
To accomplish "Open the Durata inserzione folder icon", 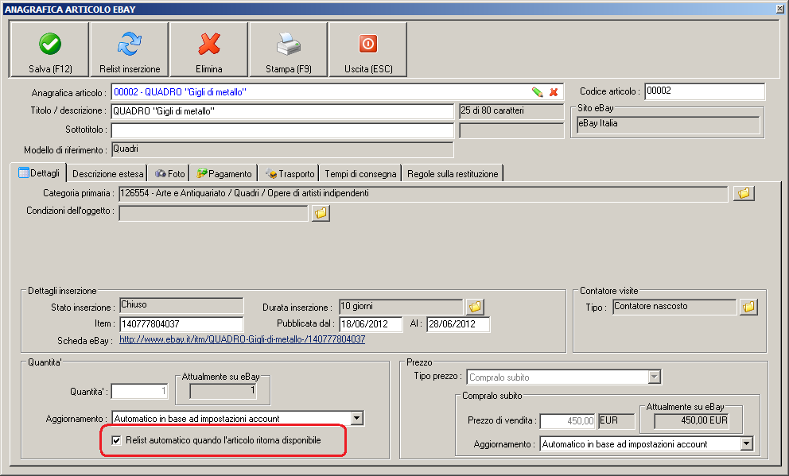I will click(x=475, y=306).
